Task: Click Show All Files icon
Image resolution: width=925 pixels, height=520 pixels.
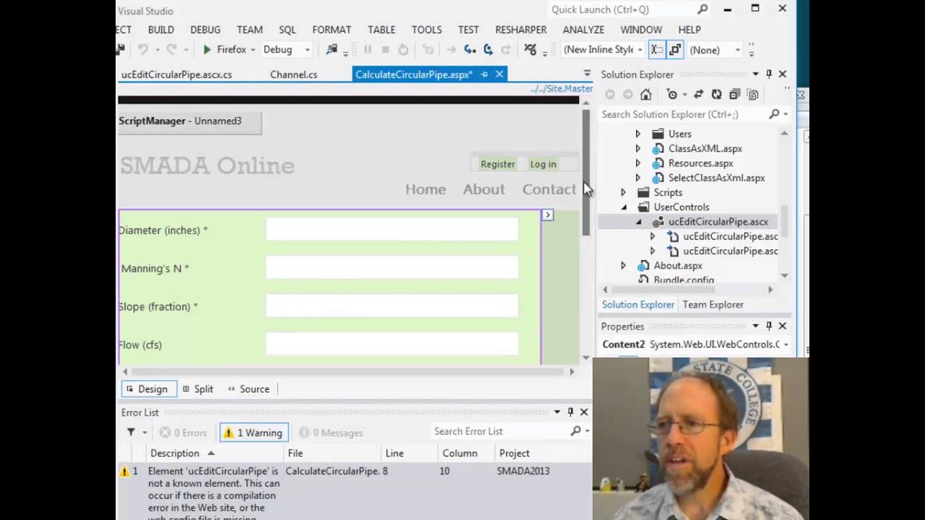Action: pos(752,95)
